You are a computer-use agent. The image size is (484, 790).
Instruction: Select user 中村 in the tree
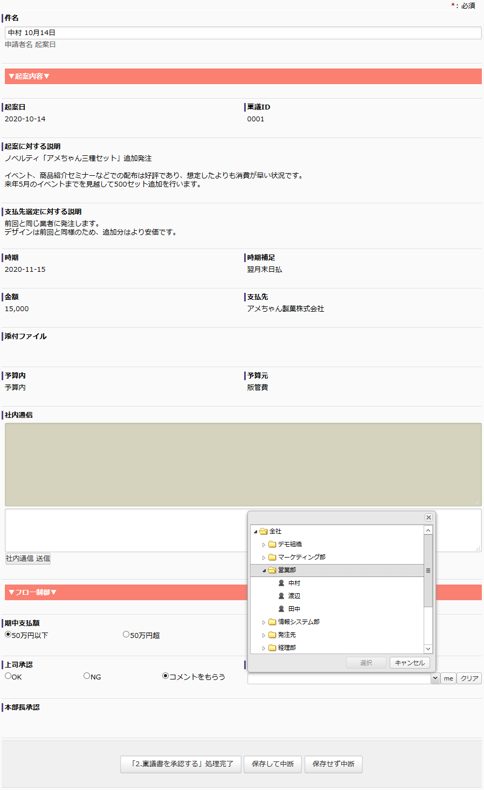coord(294,583)
